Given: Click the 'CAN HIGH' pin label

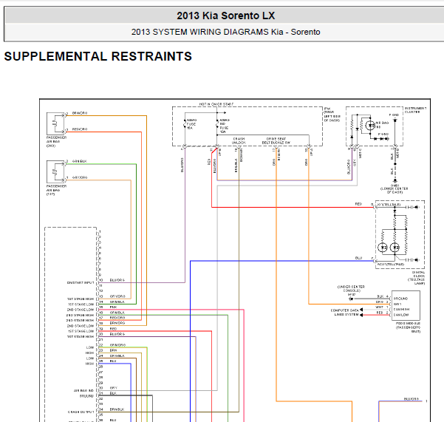Looking at the screenshot, I should (x=402, y=309).
